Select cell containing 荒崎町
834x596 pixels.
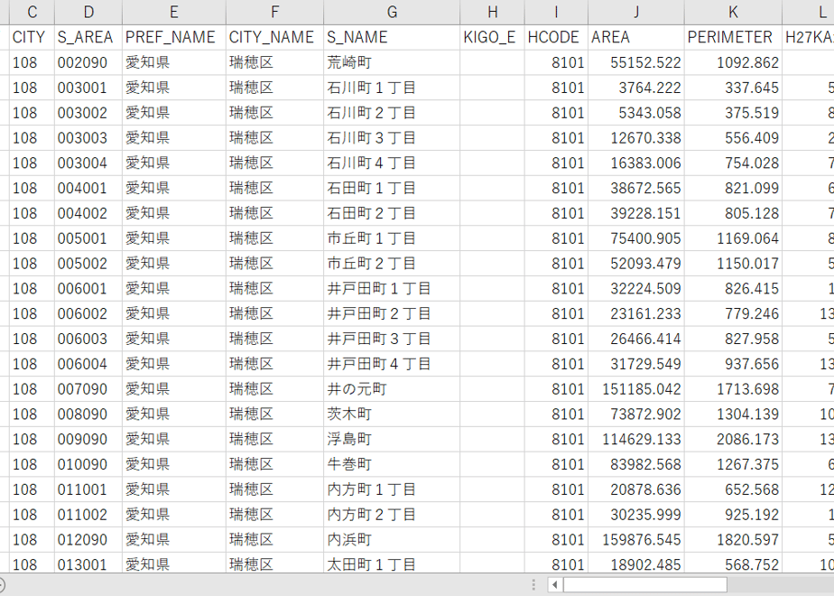(392, 62)
